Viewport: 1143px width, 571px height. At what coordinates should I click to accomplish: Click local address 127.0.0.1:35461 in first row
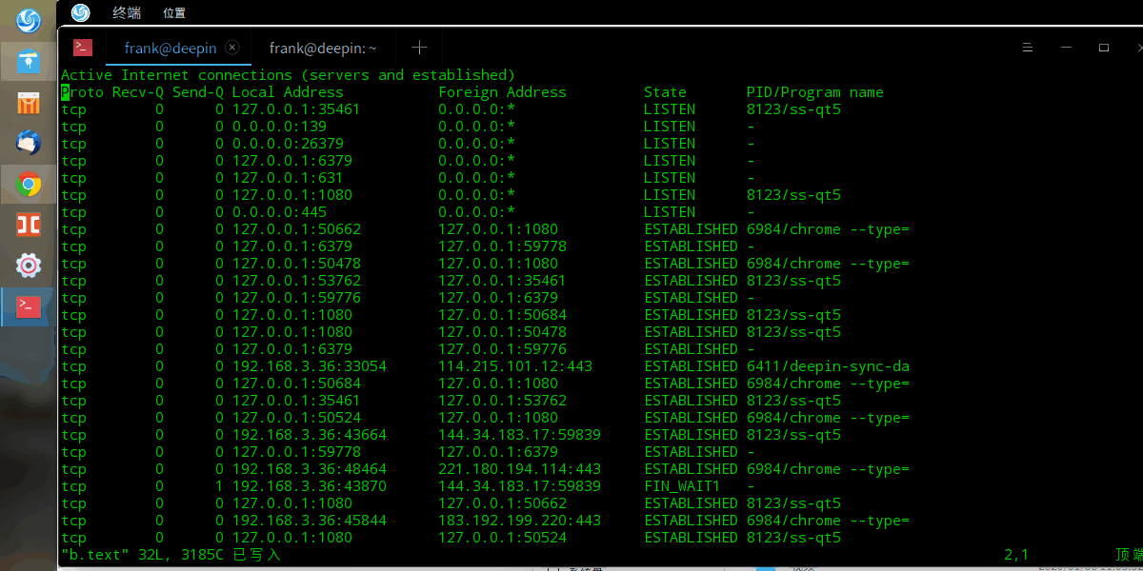296,109
